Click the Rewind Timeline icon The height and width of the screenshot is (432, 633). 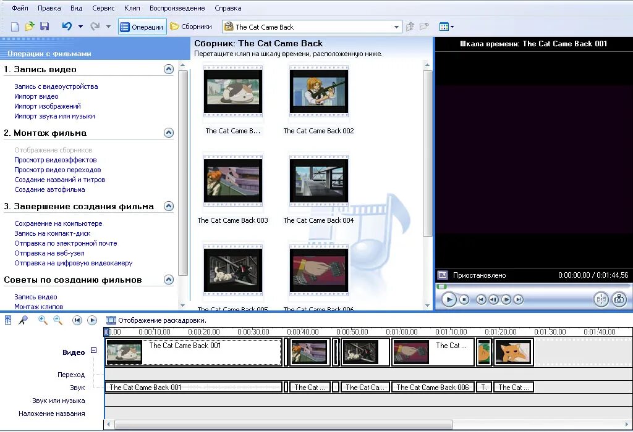point(77,320)
